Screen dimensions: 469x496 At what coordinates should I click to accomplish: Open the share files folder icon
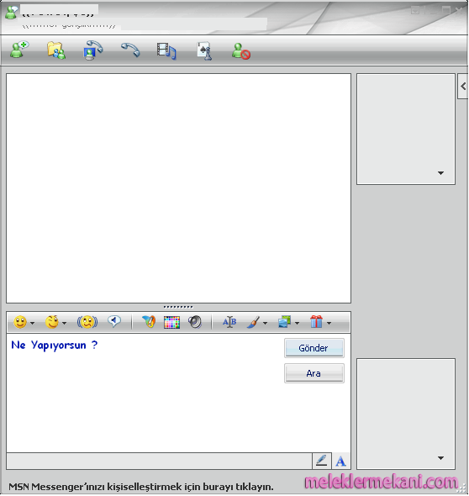click(56, 50)
